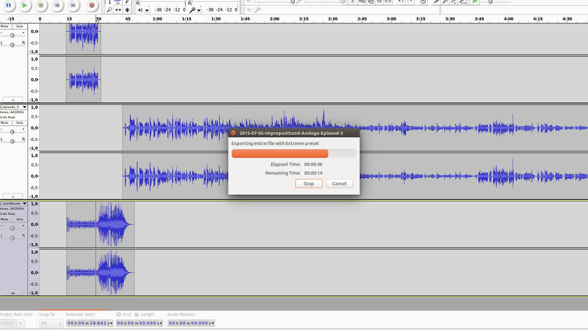The height and width of the screenshot is (330, 588).
Task: Click the 1:00 mark on timeline ruler
Action: 157,19
